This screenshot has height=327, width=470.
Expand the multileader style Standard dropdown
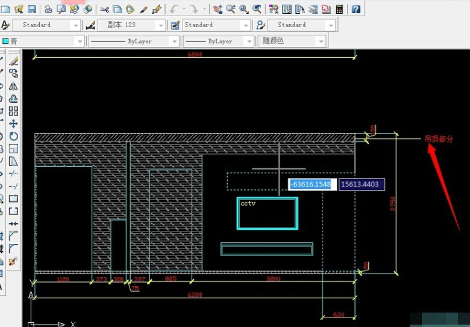(331, 25)
